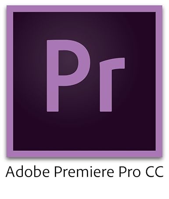Click the curved arm of letter r
169x199 pixels.
click(118, 63)
